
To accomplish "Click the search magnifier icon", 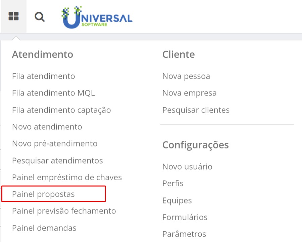I will tap(40, 17).
